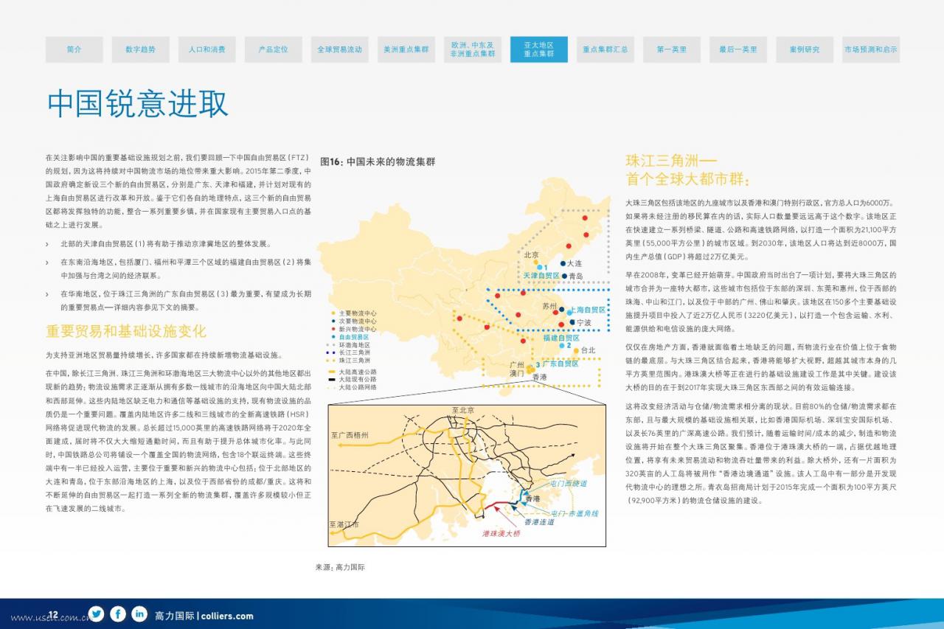The height and width of the screenshot is (629, 944).
Task: Go to the 简介 tab
Action: point(74,49)
